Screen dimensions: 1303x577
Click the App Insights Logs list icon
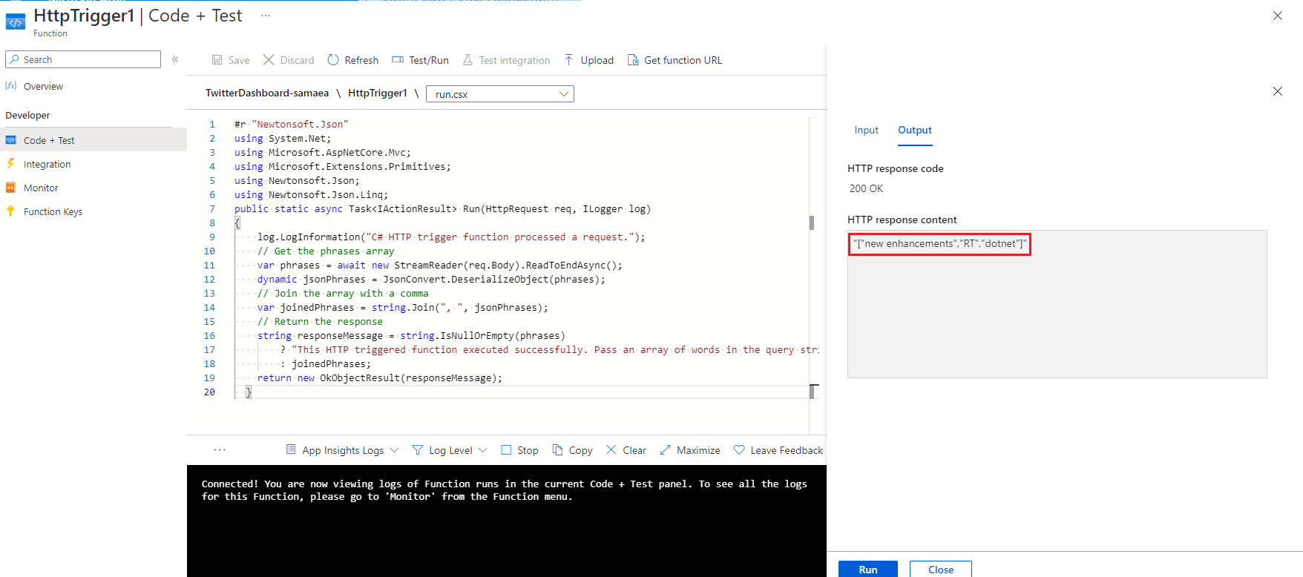coord(291,449)
